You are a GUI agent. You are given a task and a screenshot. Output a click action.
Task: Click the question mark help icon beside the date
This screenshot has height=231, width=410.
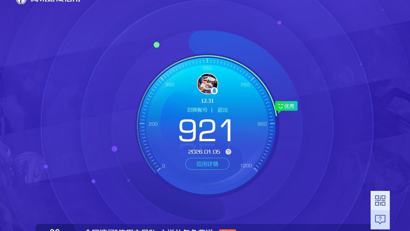tap(228, 152)
